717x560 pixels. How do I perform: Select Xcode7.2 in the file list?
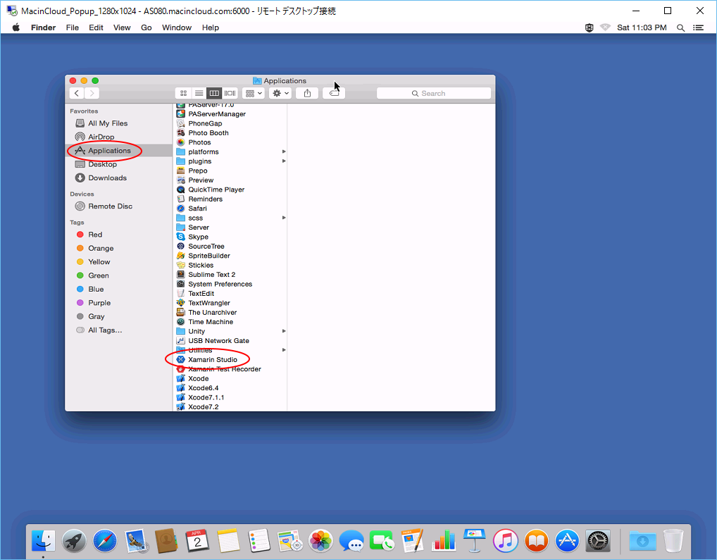[197, 407]
